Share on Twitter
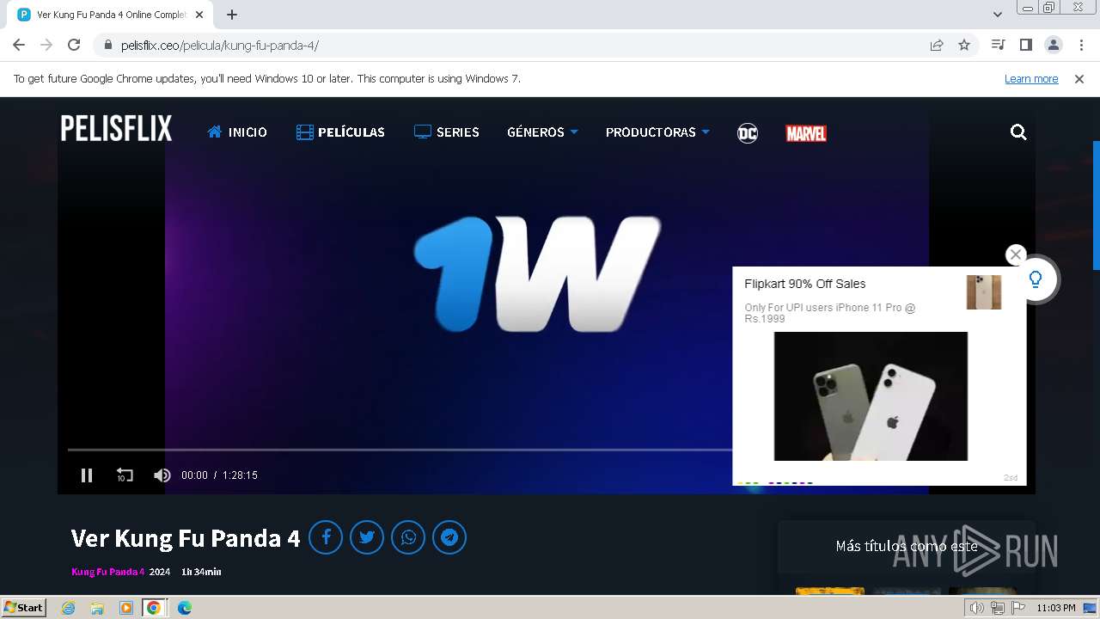The image size is (1100, 619). pyautogui.click(x=367, y=537)
